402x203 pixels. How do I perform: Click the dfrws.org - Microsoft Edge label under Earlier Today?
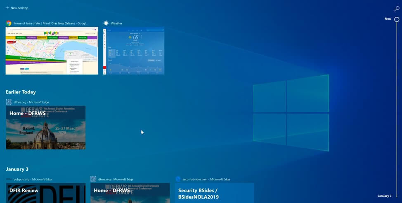[31, 102]
